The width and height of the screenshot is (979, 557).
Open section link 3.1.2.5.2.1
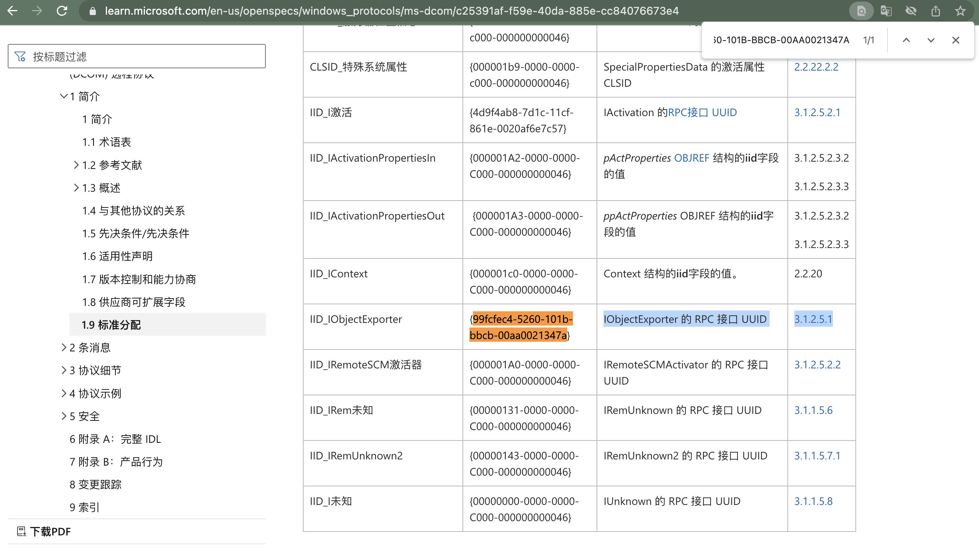coord(817,112)
